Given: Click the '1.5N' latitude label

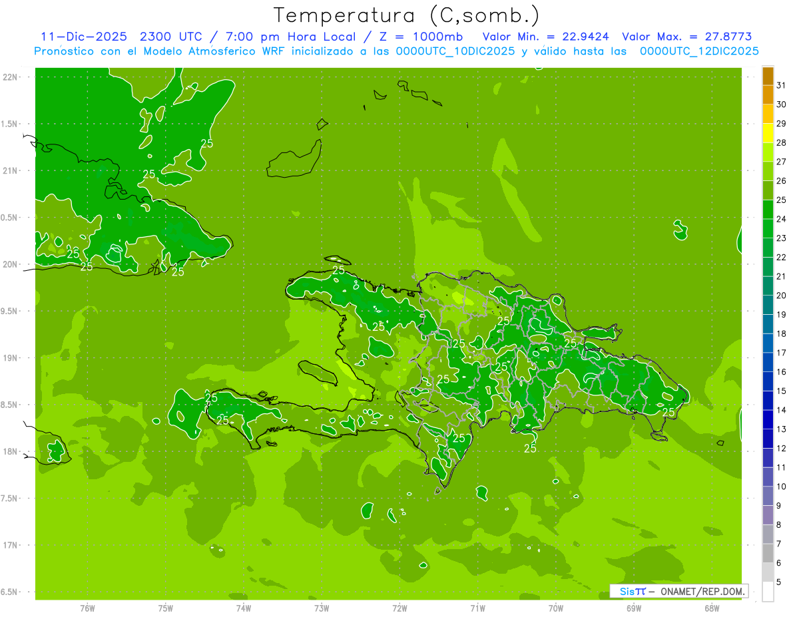Looking at the screenshot, I should 9,124.
